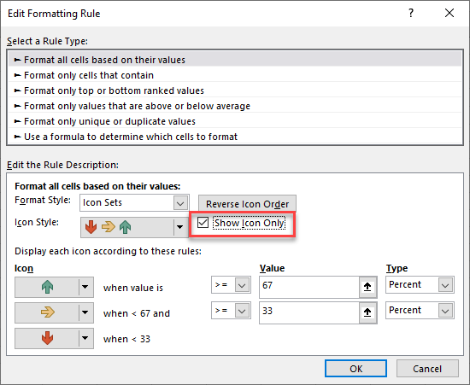Click the value field containing 67
This screenshot has width=470, height=385.
[x=309, y=287]
